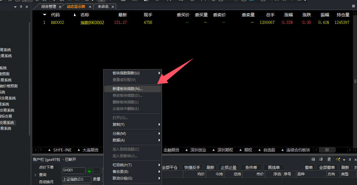357x185 pixels.
Task: Click 刷新 button next to 全部撤单
Action: pos(345,167)
